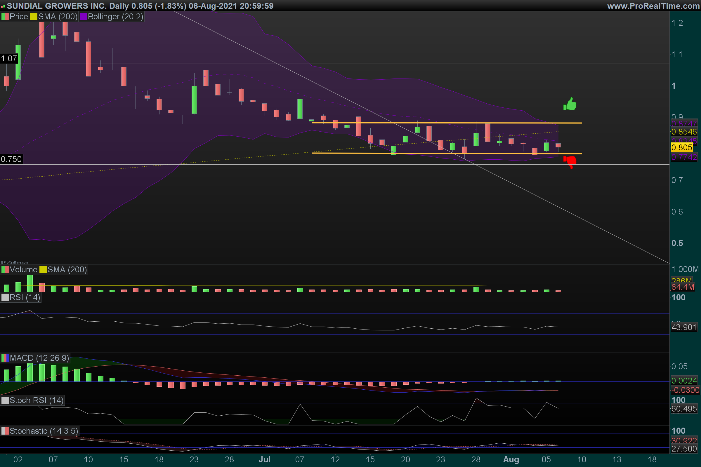
Task: Click the yellow SMA (200) price swatch
Action: [33, 17]
